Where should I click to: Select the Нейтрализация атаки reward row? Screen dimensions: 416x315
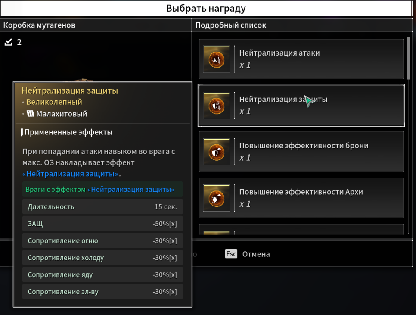[301, 59]
